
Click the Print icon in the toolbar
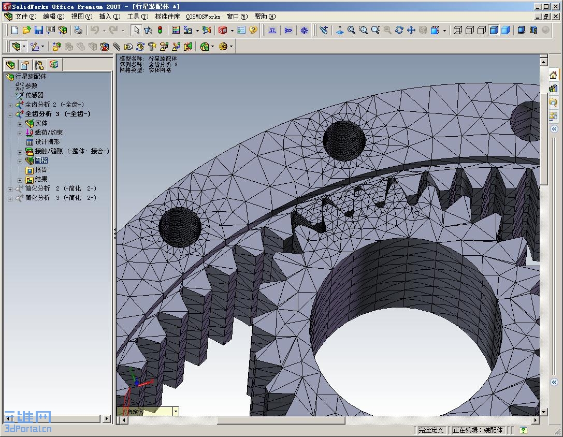coord(78,31)
